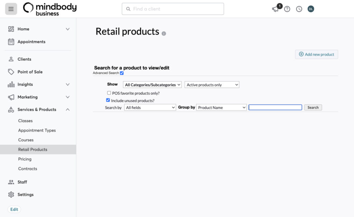Uncheck Include unused products checkbox
This screenshot has width=354, height=217.
(x=108, y=100)
